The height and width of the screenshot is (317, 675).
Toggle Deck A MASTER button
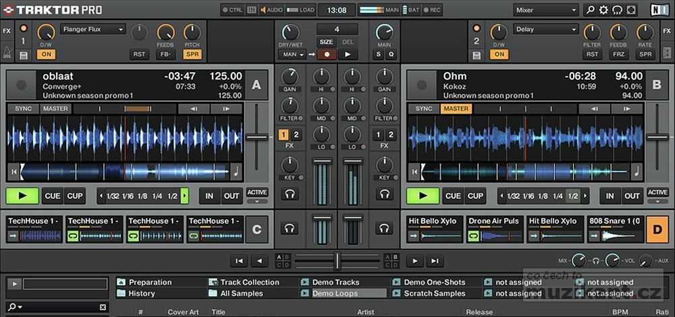pos(55,109)
